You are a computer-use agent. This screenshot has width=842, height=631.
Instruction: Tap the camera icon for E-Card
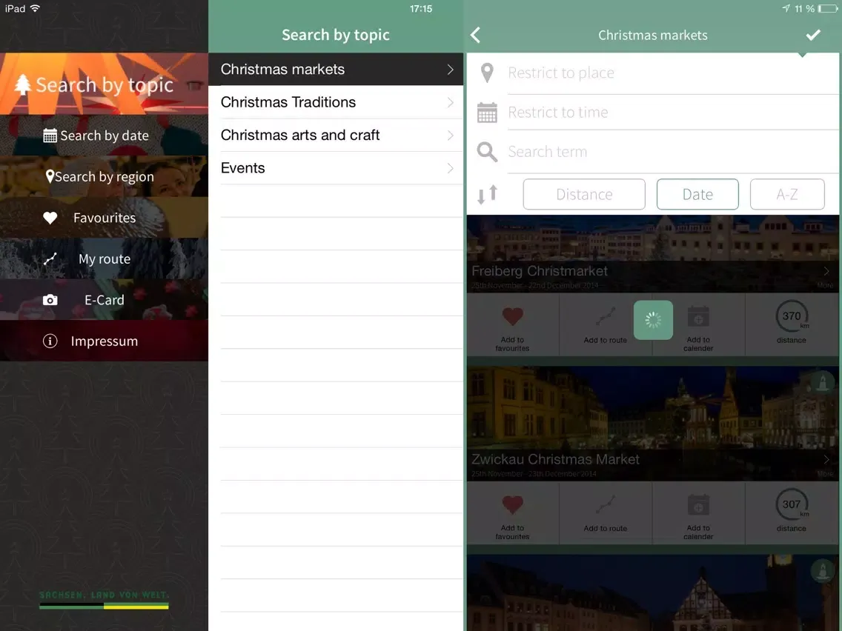(x=50, y=300)
